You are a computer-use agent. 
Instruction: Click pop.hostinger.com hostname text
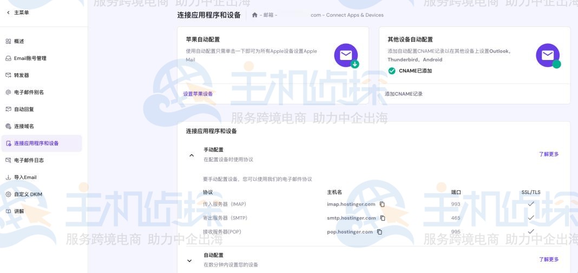pyautogui.click(x=350, y=232)
